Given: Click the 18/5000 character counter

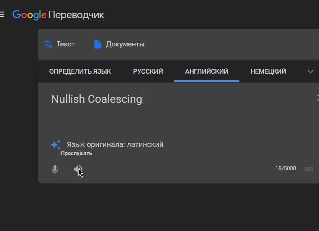Looking at the screenshot, I should [285, 168].
